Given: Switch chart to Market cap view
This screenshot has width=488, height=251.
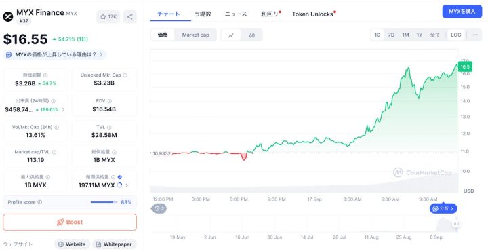Looking at the screenshot, I should click(195, 35).
